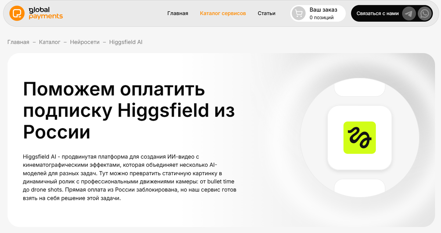Click the Связаться с нами button text
Image resolution: width=441 pixels, height=233 pixels.
pyautogui.click(x=377, y=13)
